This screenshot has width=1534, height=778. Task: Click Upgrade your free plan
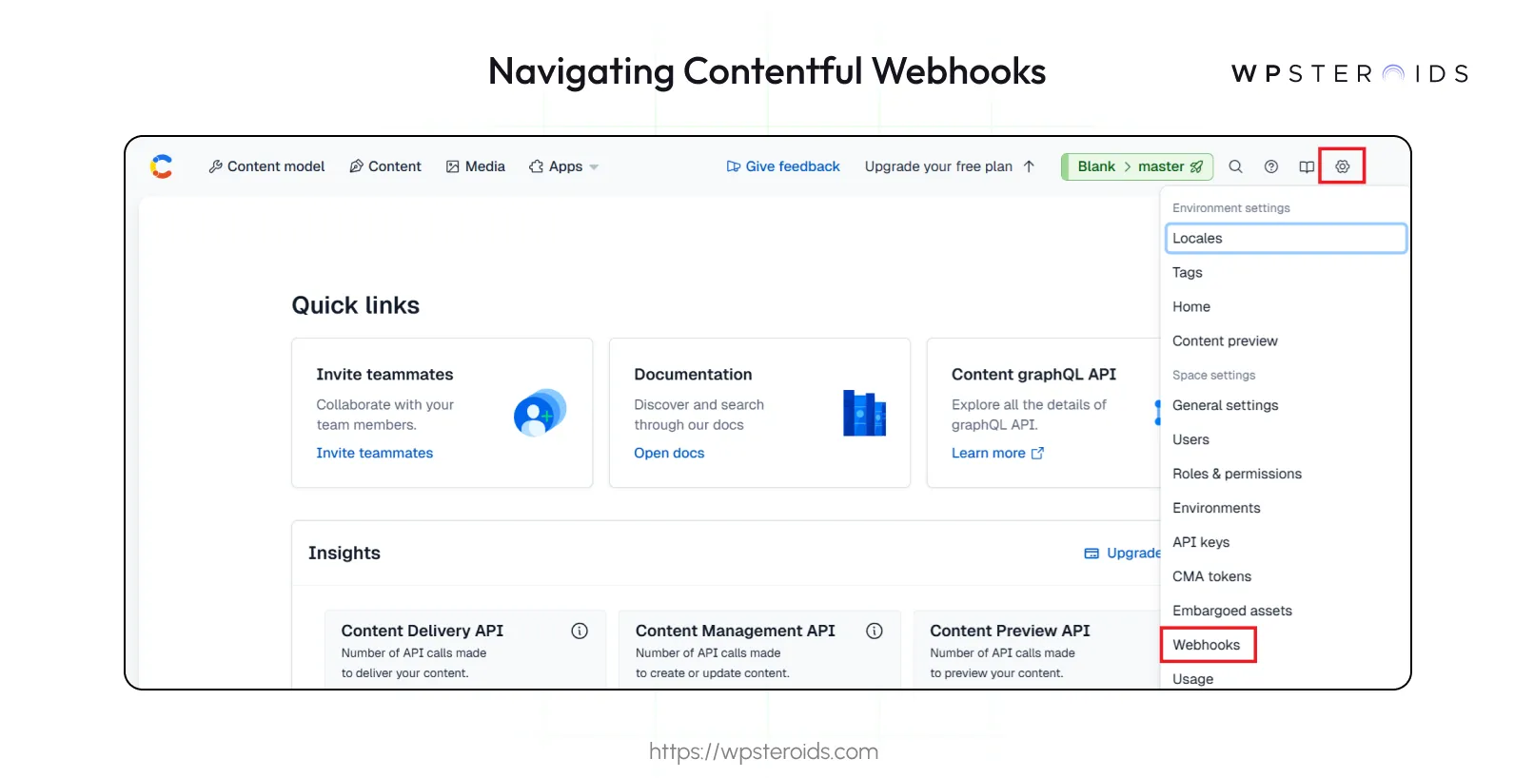pyautogui.click(x=950, y=166)
